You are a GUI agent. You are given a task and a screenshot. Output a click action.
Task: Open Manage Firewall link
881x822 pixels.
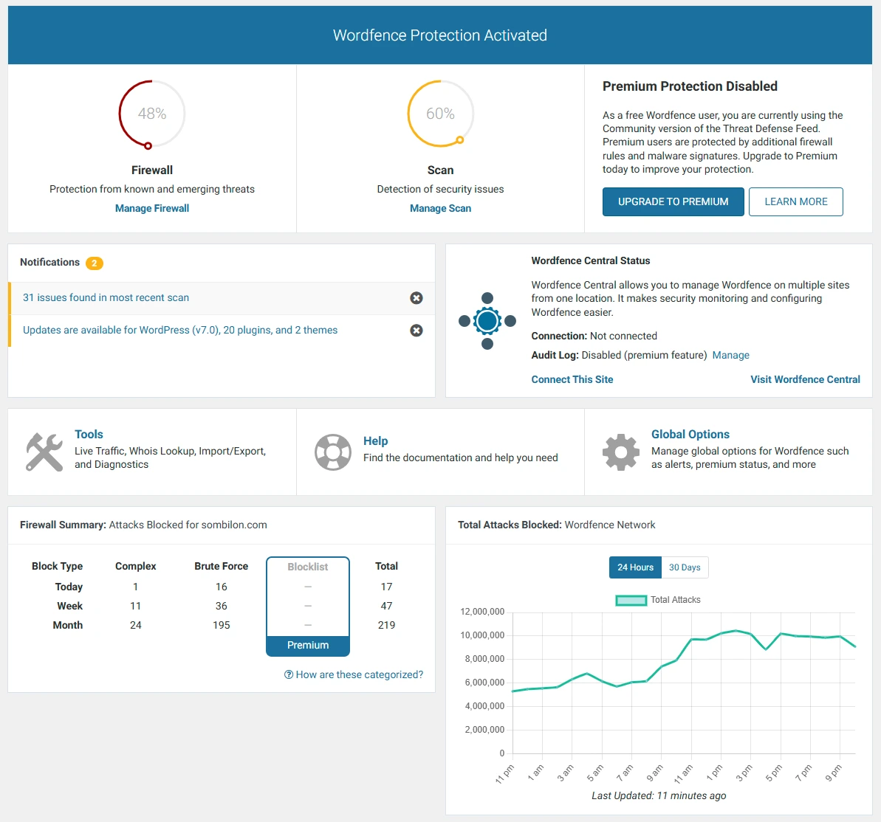(x=151, y=208)
